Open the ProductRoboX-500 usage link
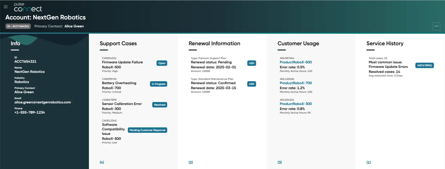The height and width of the screenshot is (169, 445). point(296,62)
